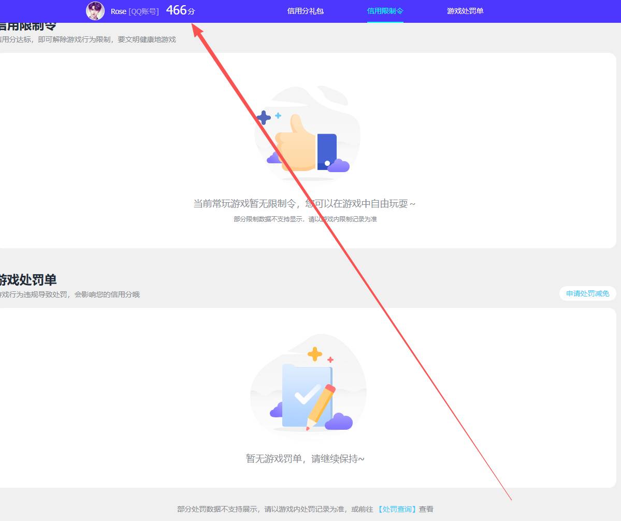Viewport: 621px width, 521px height.
Task: Select the highlighted 信用限制令 tab
Action: (x=385, y=10)
